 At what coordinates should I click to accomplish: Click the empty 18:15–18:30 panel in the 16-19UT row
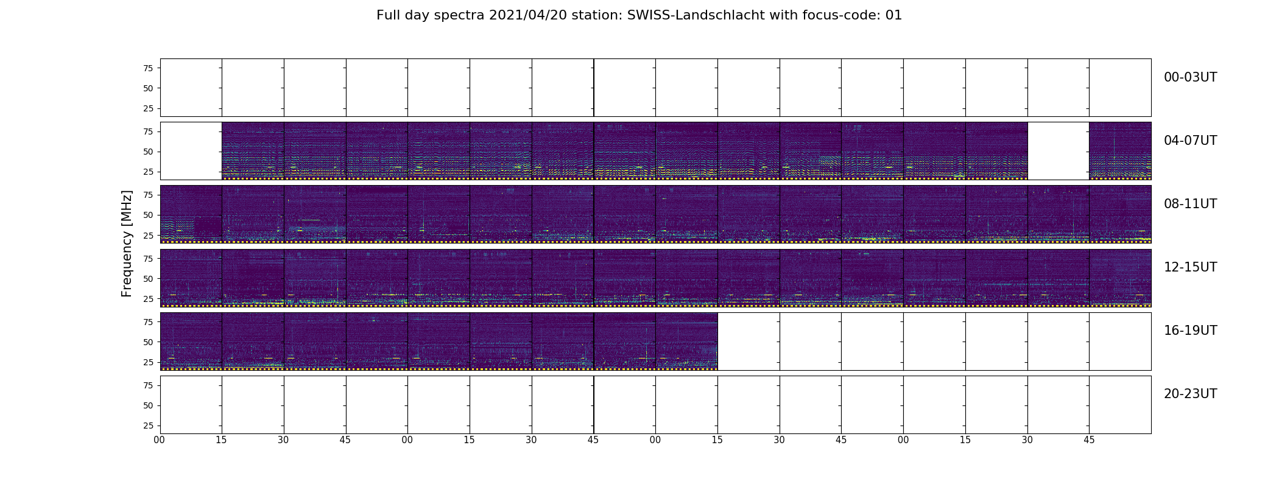pos(749,341)
